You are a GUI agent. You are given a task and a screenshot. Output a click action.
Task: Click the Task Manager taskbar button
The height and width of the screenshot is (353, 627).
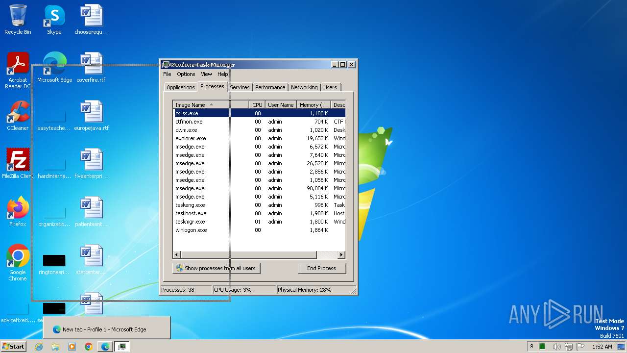pos(122,347)
